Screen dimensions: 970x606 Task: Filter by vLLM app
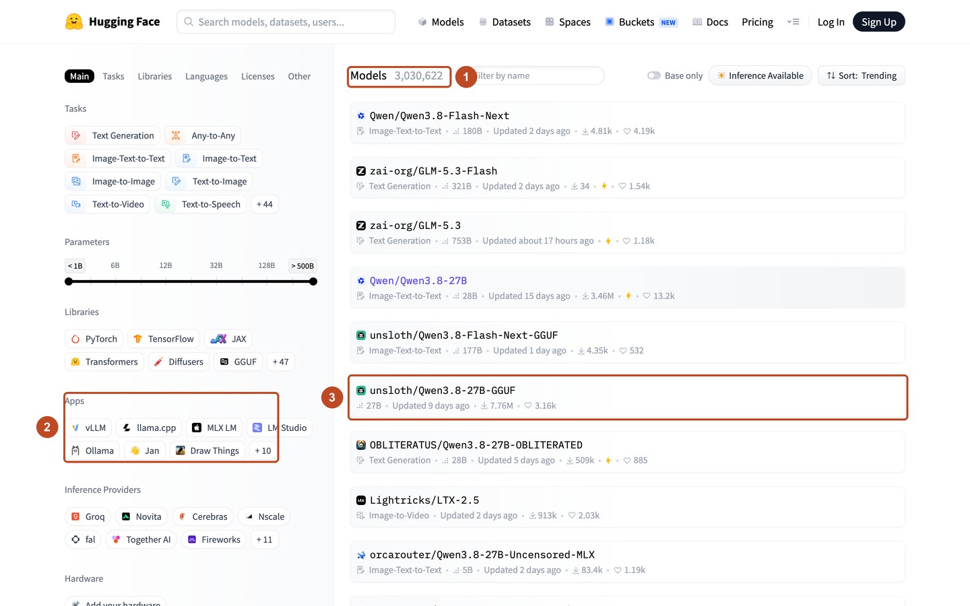88,428
